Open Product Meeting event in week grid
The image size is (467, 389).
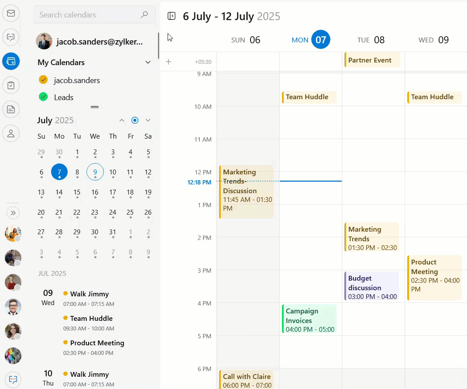[x=434, y=278]
